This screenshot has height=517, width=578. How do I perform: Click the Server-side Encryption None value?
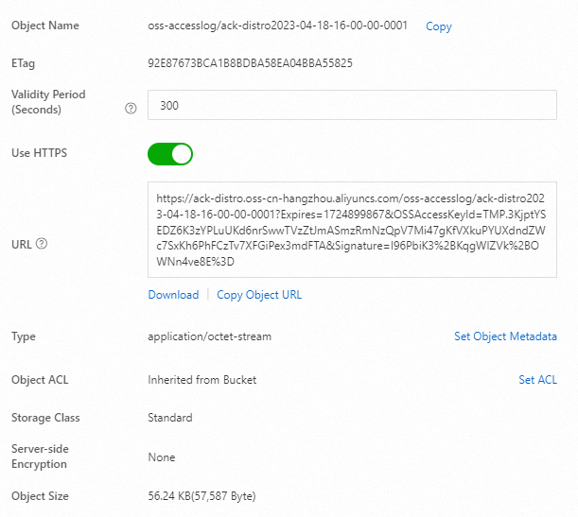tap(162, 457)
